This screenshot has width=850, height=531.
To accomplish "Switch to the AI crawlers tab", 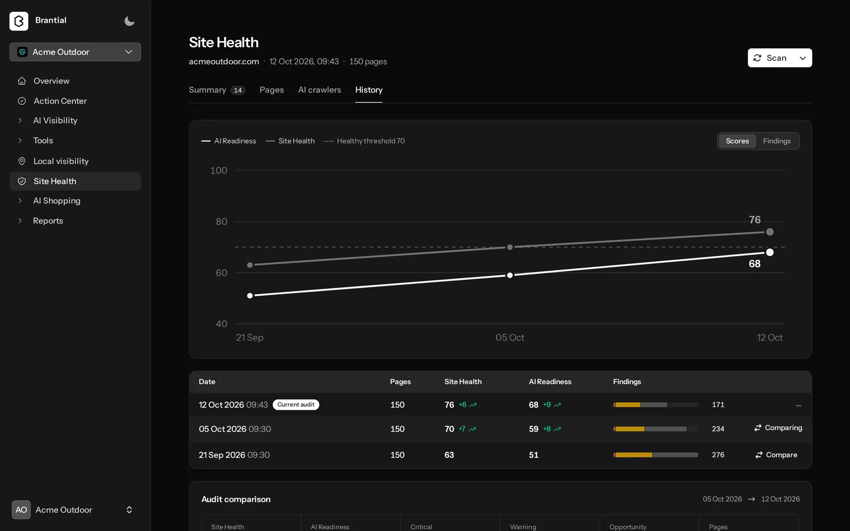I will click(x=319, y=90).
